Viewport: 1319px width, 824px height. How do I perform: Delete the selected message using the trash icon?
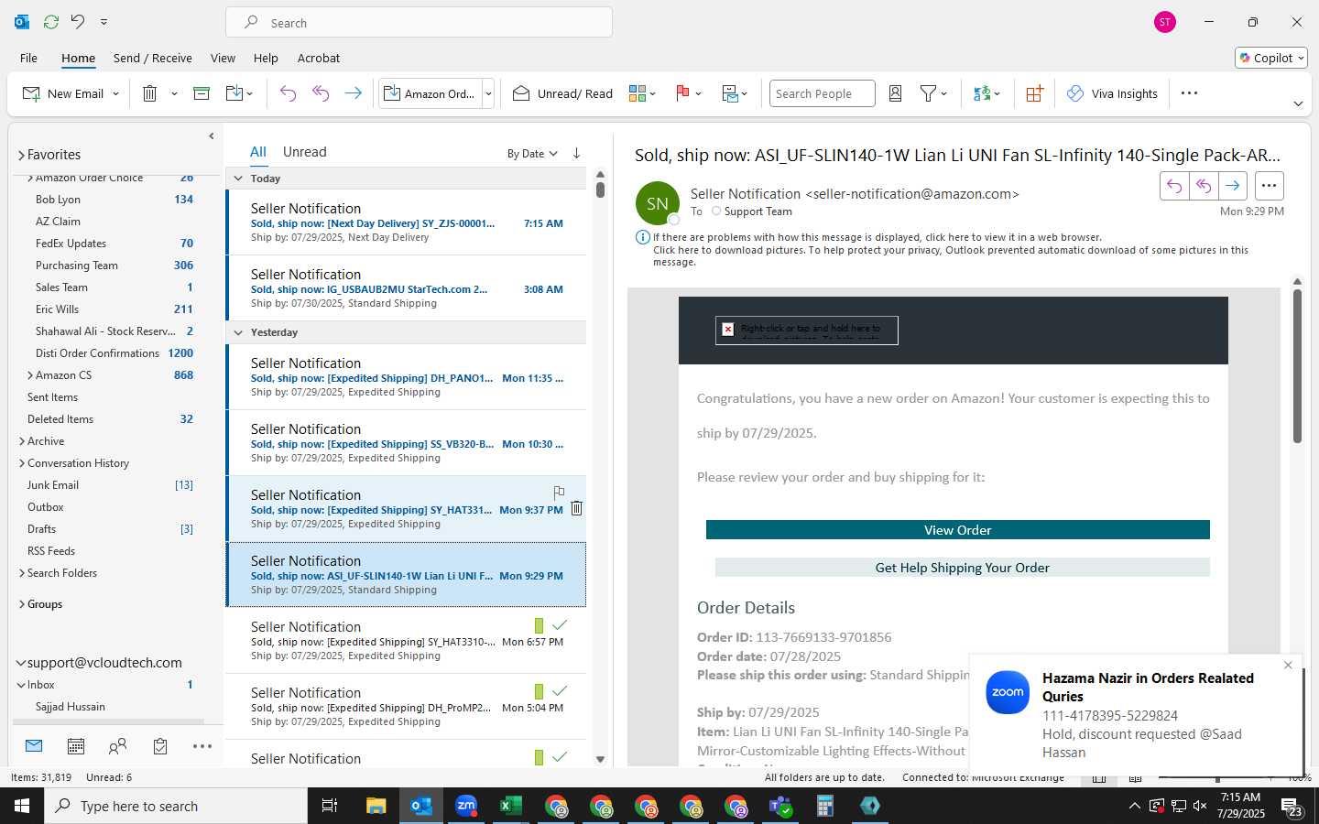click(150, 93)
